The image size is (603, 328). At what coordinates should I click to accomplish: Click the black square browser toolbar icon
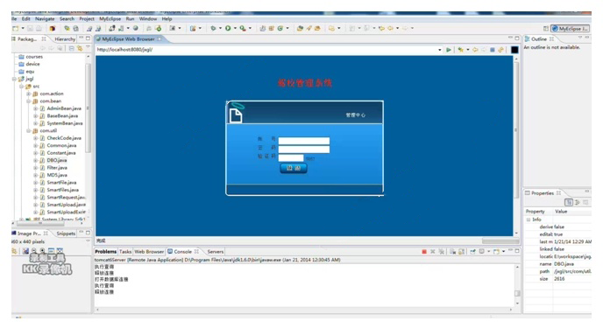514,50
